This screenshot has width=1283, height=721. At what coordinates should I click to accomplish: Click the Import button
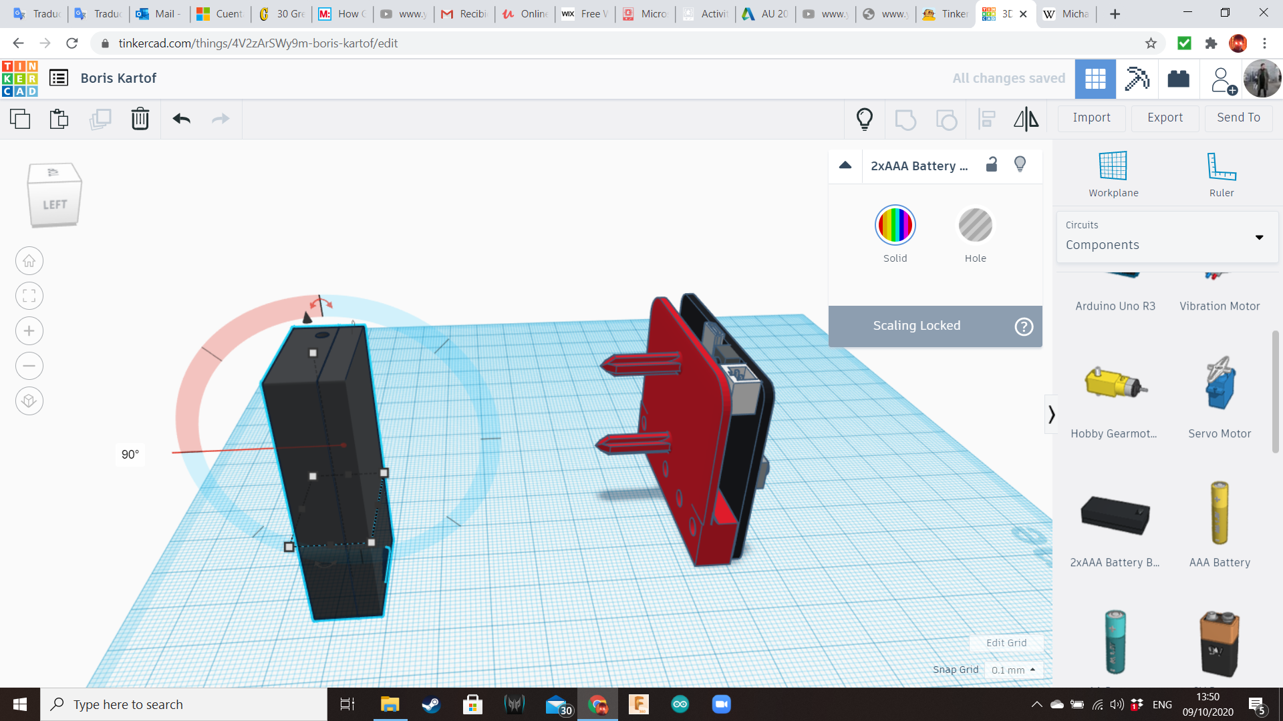[x=1091, y=117]
